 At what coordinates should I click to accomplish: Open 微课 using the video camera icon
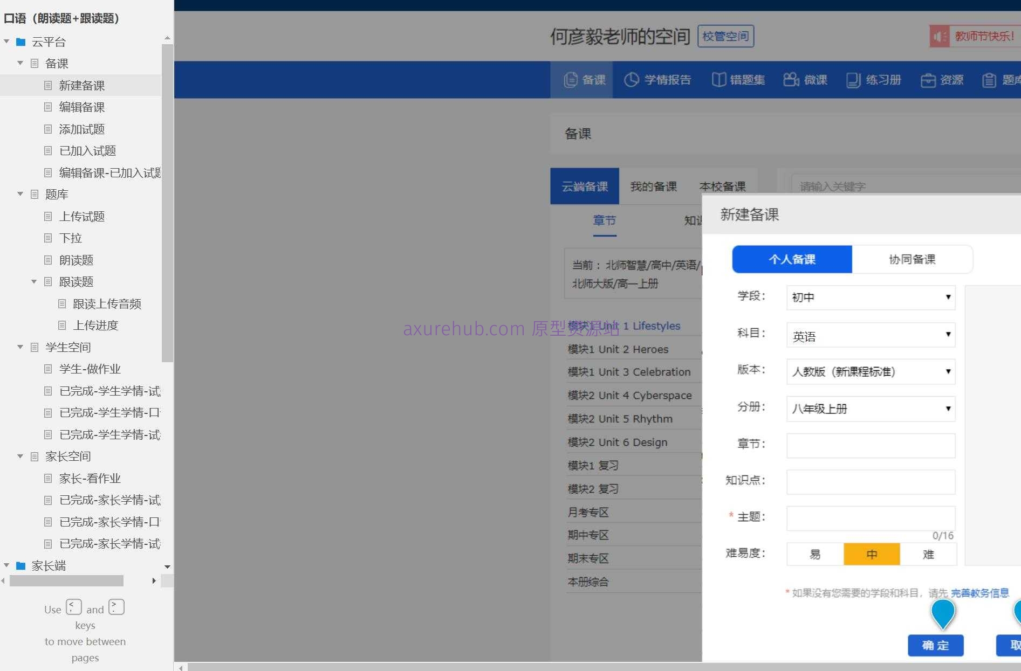point(790,79)
